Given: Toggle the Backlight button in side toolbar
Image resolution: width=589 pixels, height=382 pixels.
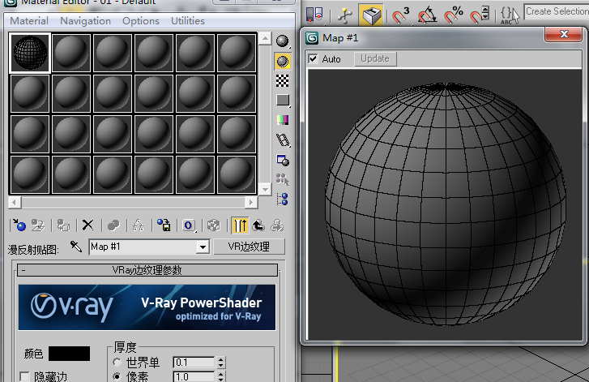Looking at the screenshot, I should 283,61.
